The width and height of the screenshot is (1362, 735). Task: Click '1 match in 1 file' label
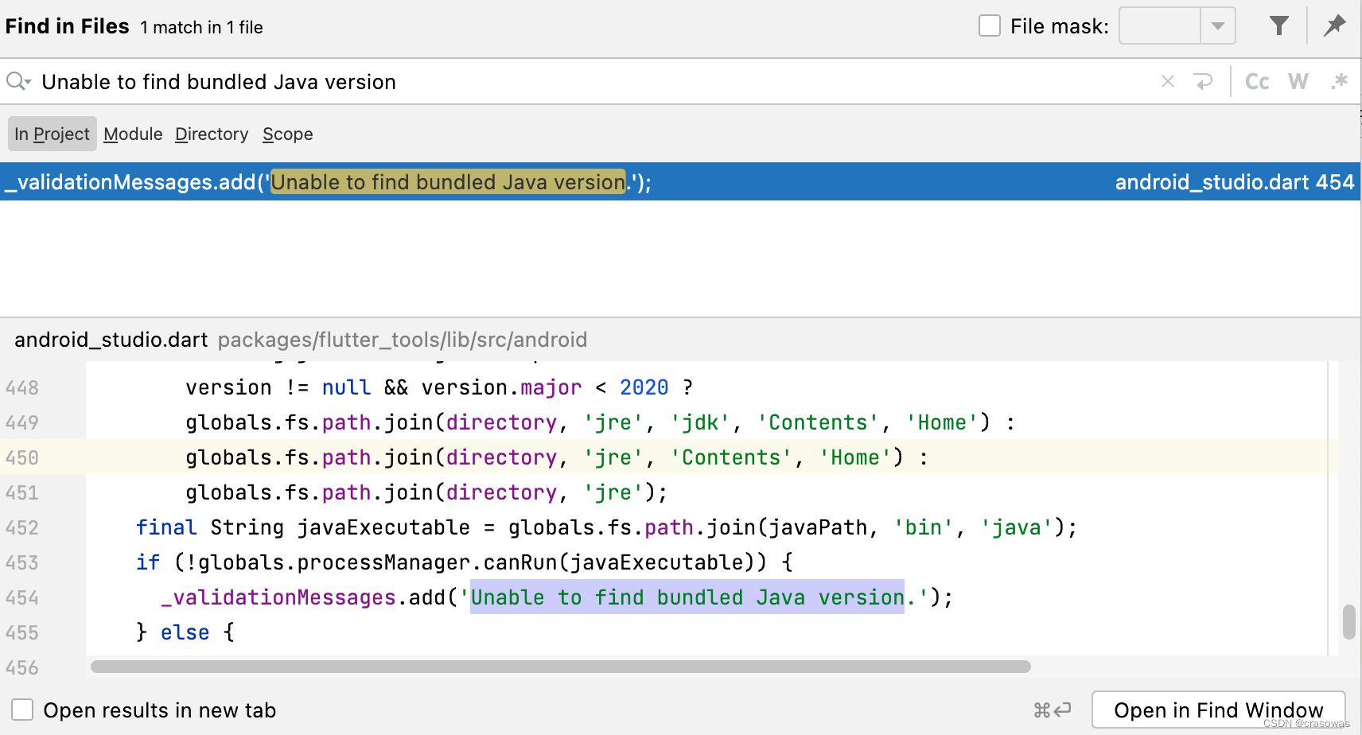(201, 27)
